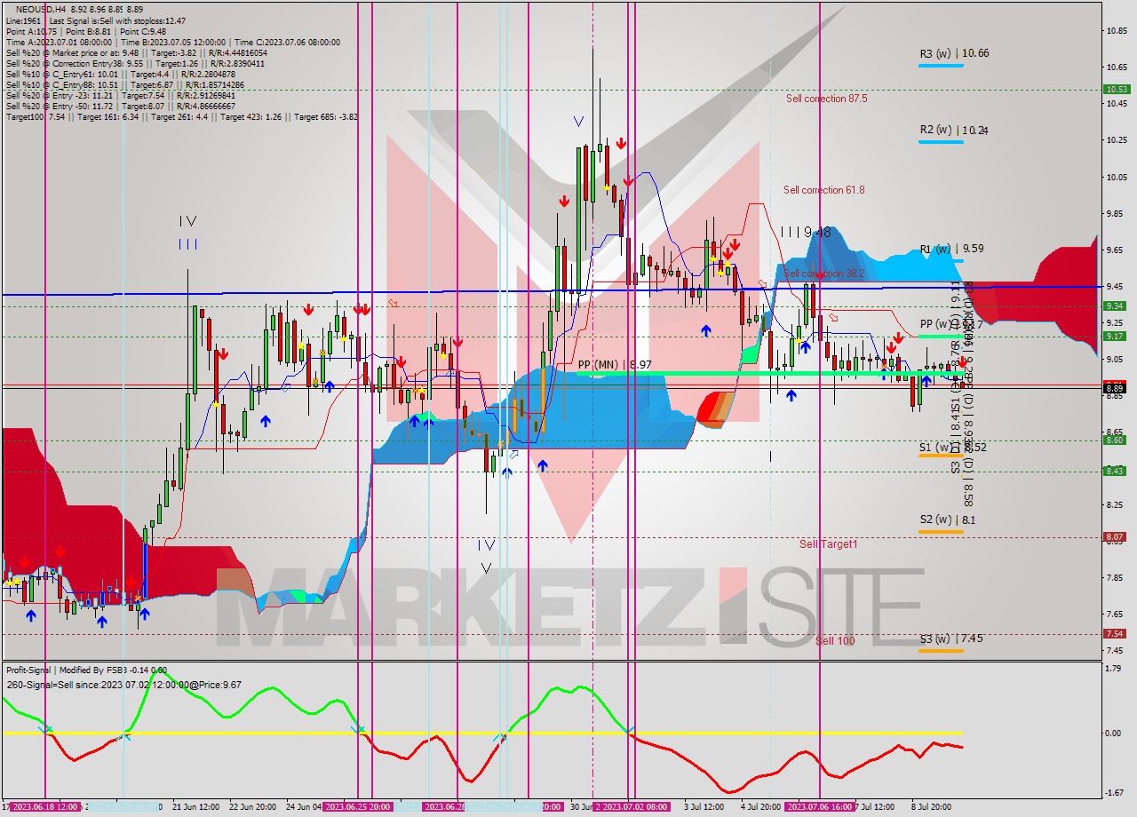Click the R3 (w) 10.66 resistance label
Image resolution: width=1137 pixels, height=817 pixels.
(954, 53)
